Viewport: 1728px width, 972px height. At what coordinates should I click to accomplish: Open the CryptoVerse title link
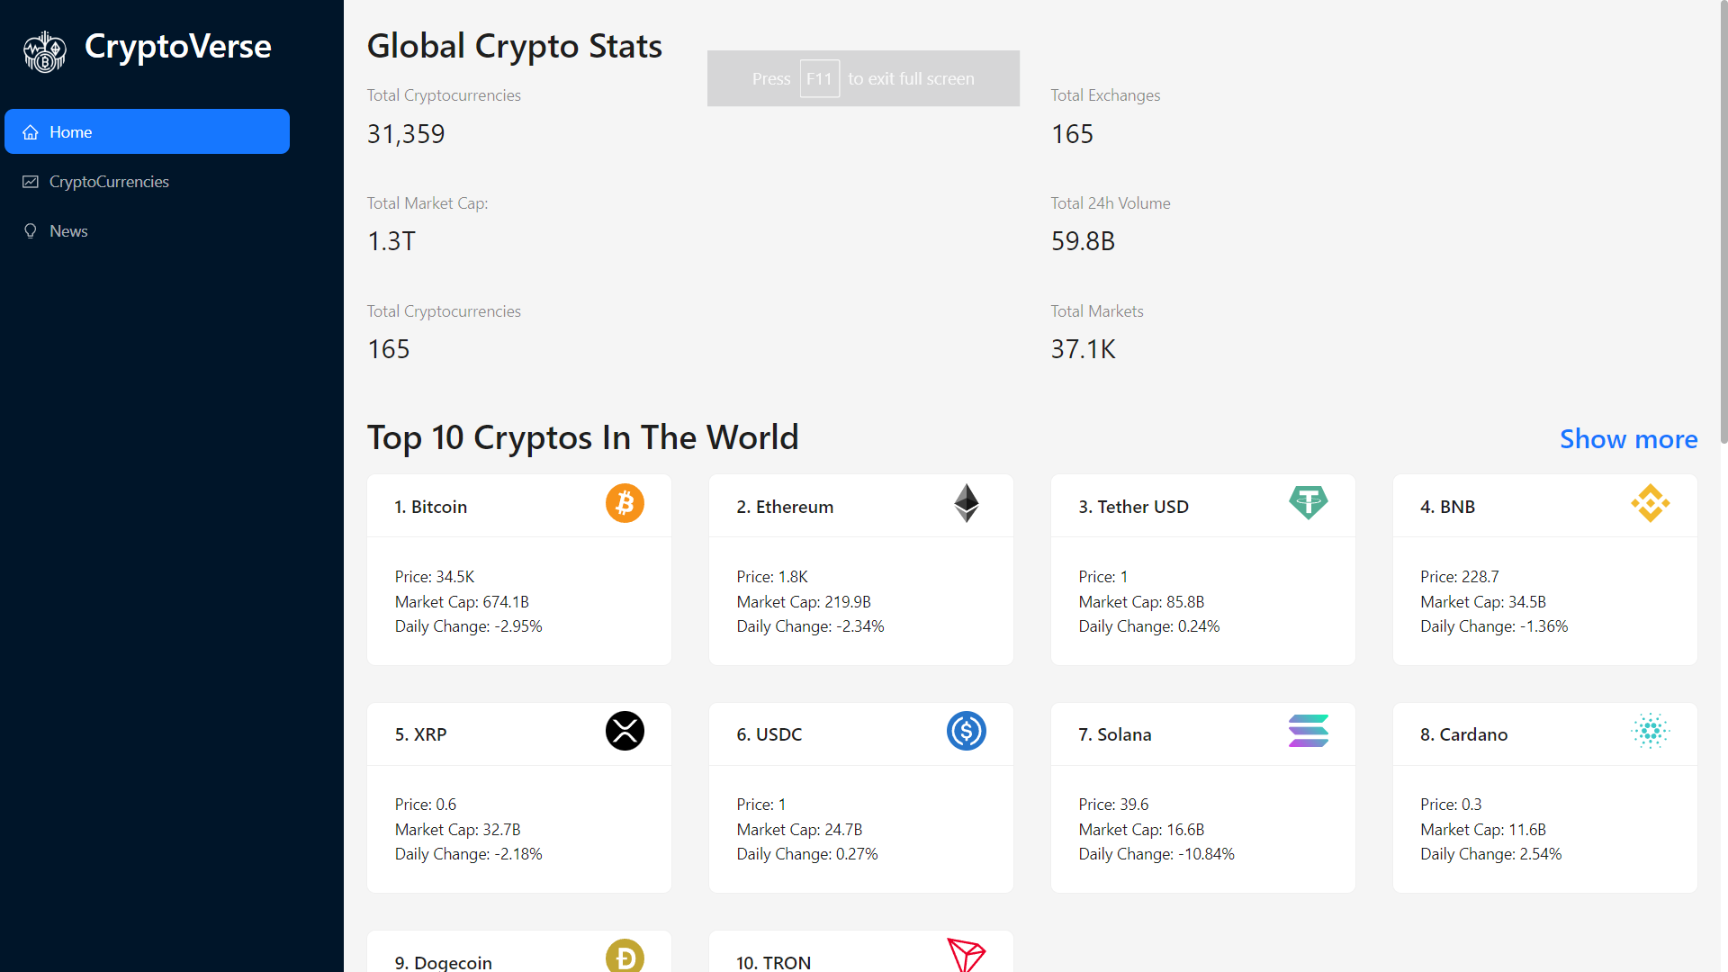click(177, 47)
